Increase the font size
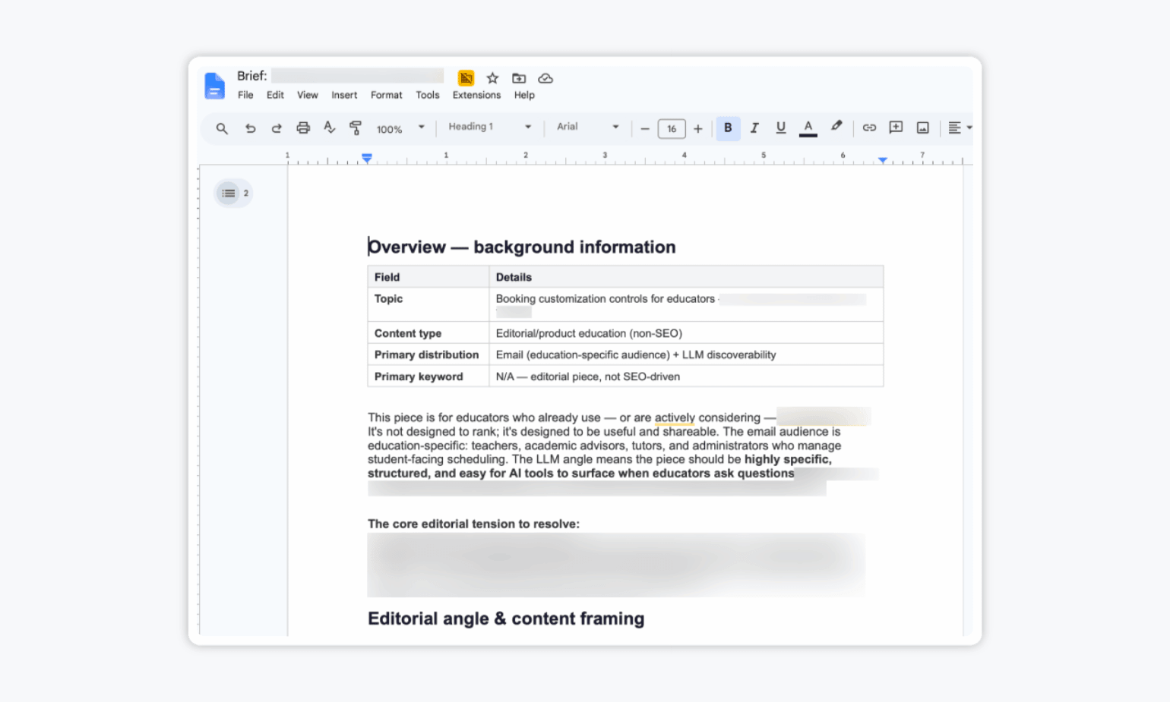 click(698, 129)
